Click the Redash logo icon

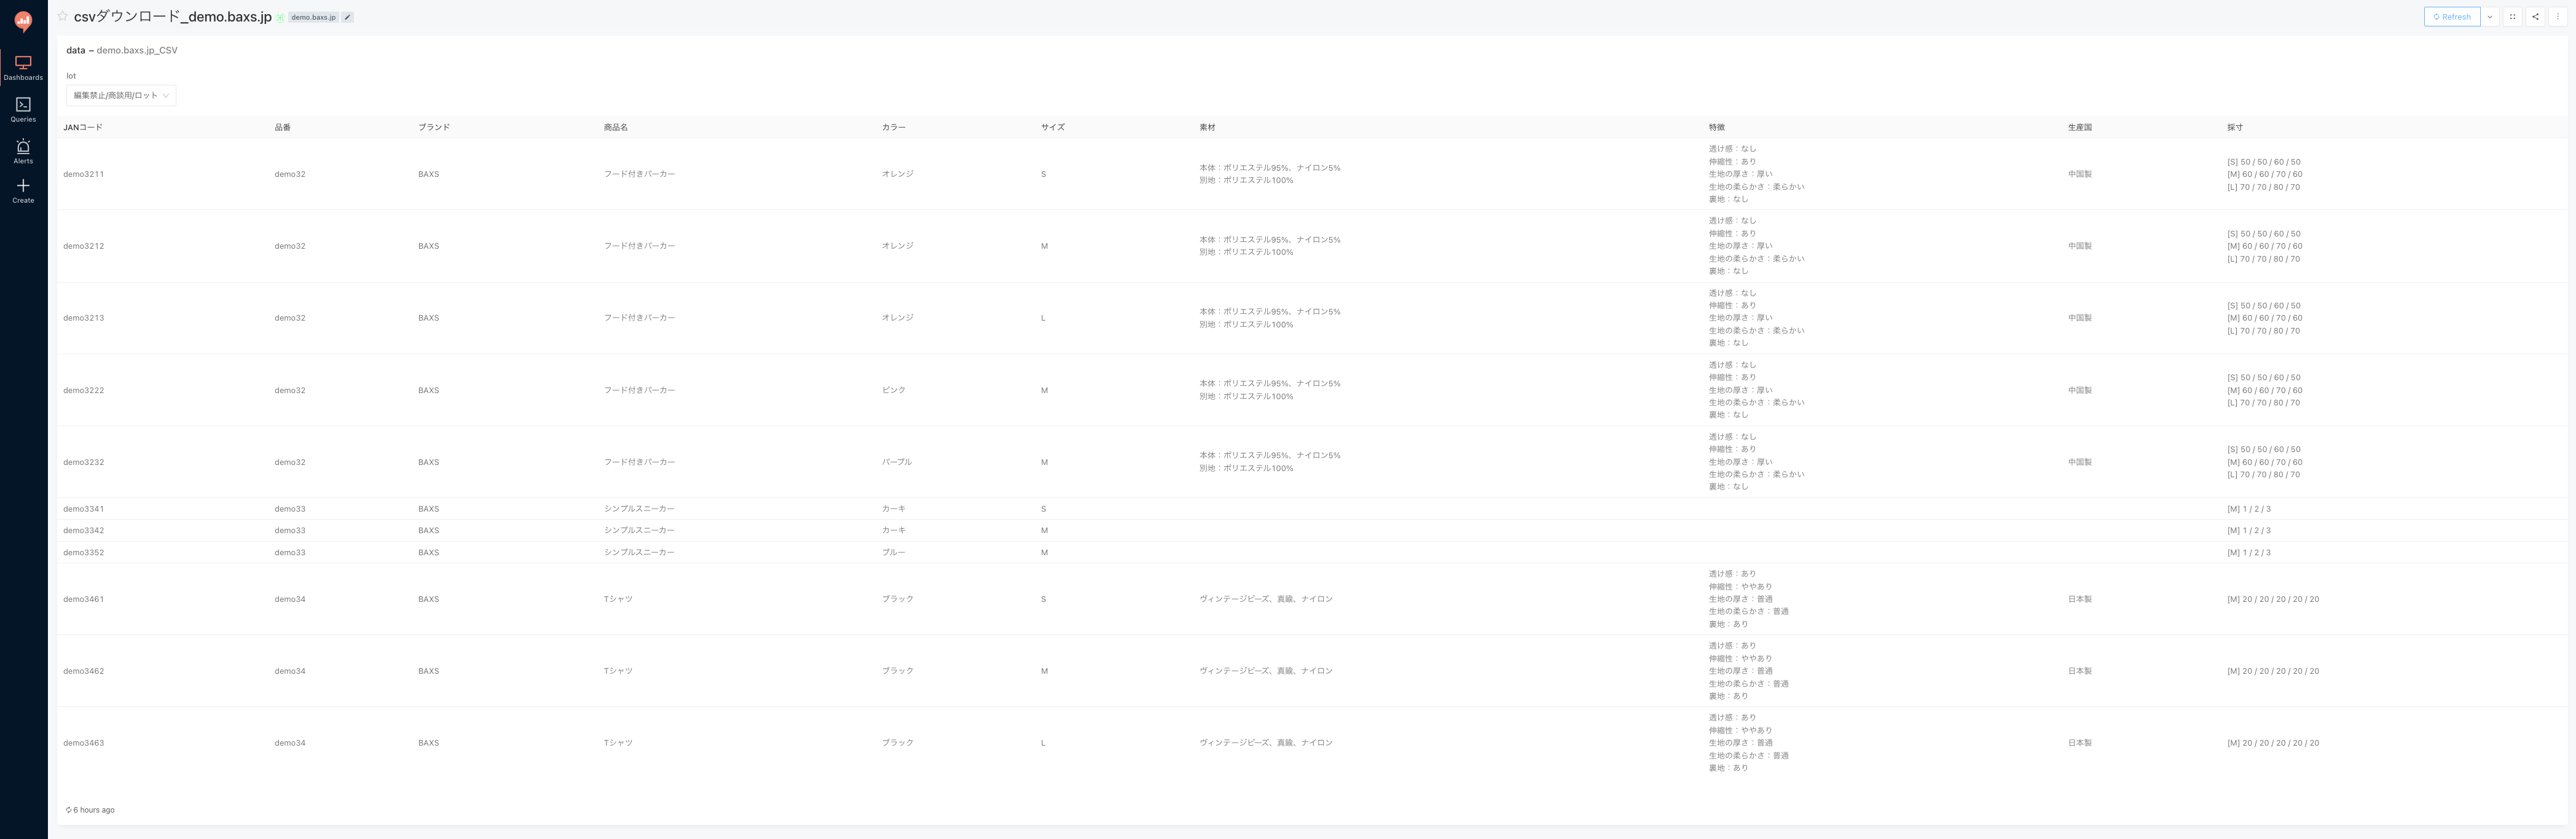(x=23, y=21)
